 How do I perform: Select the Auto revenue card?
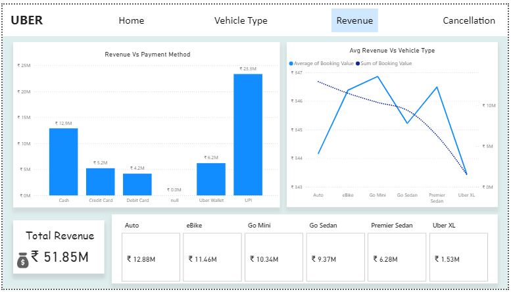coord(149,257)
